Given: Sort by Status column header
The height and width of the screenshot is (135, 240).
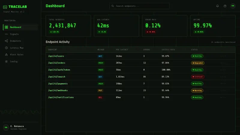Looking at the screenshot, I should tap(194, 49).
